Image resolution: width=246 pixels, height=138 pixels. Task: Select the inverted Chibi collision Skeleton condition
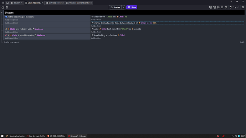click(25, 35)
